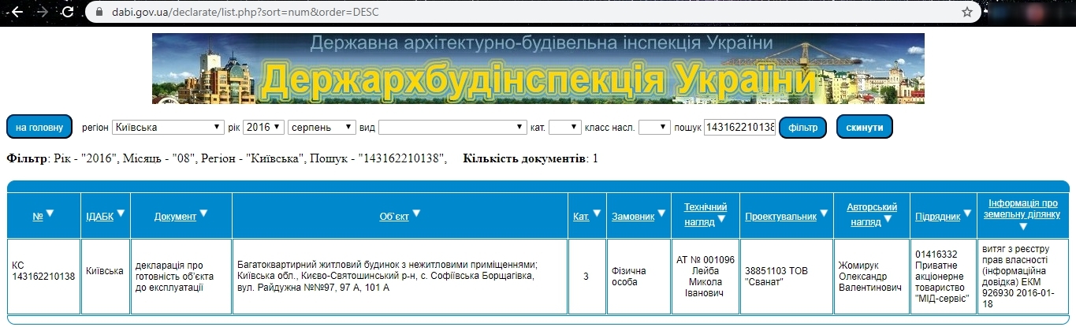Image resolution: width=1076 pixels, height=327 pixels.
Task: Click the Замовник column header link
Action: (x=633, y=217)
